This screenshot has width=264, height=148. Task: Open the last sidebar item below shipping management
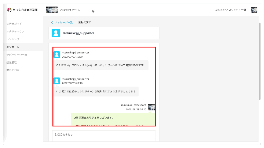coord(13,70)
